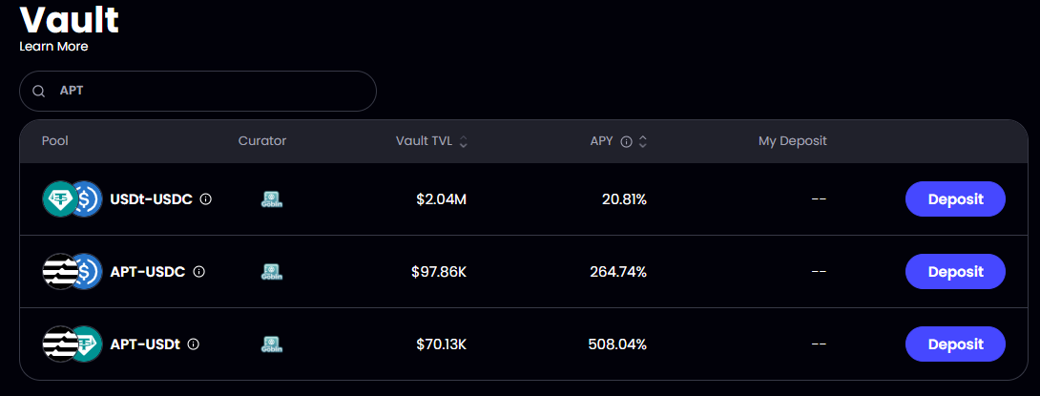Screen dimensions: 1040x396
Task: Click the APY info icon in header
Action: pyautogui.click(x=626, y=141)
